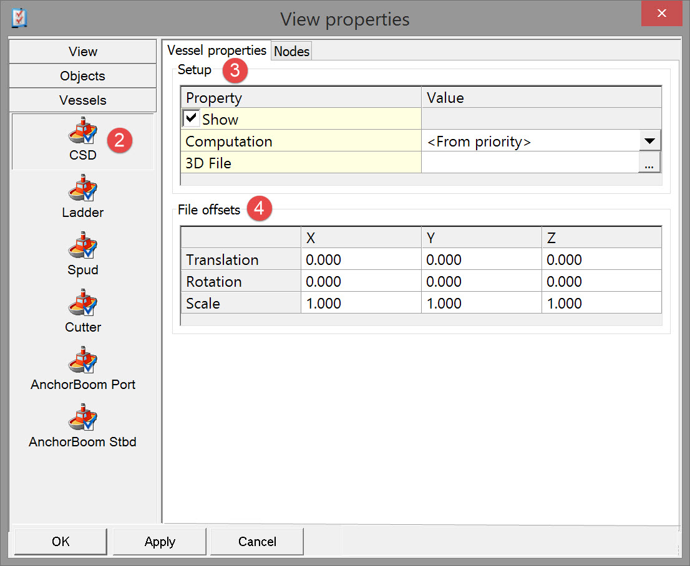Cancel the View properties dialog
This screenshot has height=566, width=690.
[257, 542]
